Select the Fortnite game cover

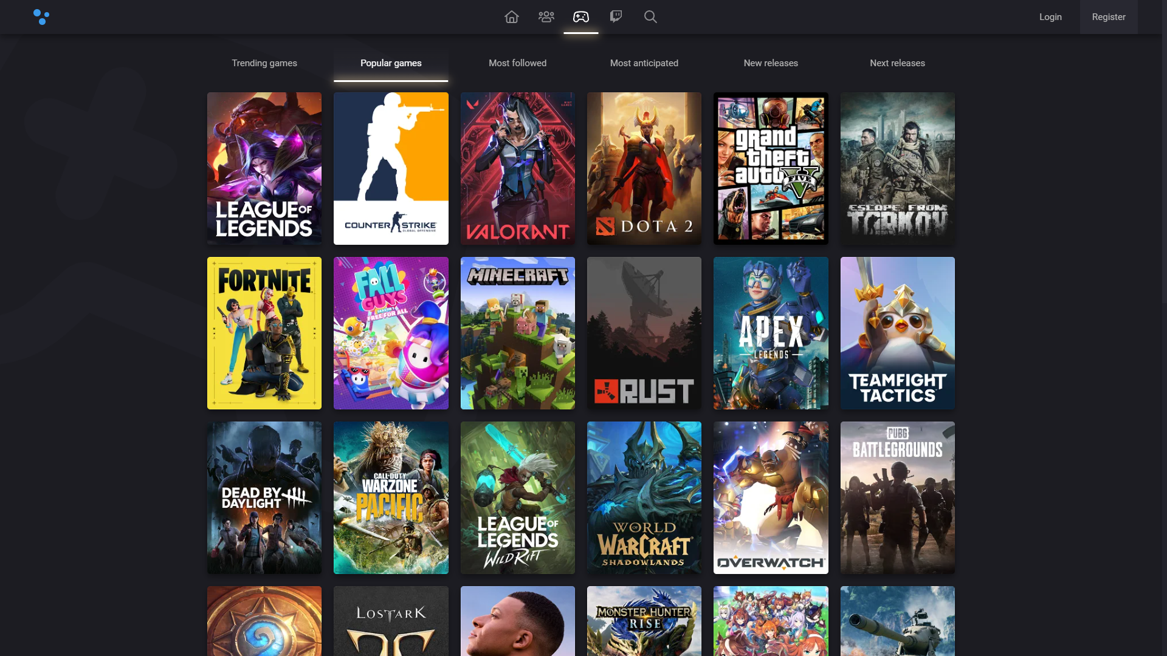tap(264, 333)
